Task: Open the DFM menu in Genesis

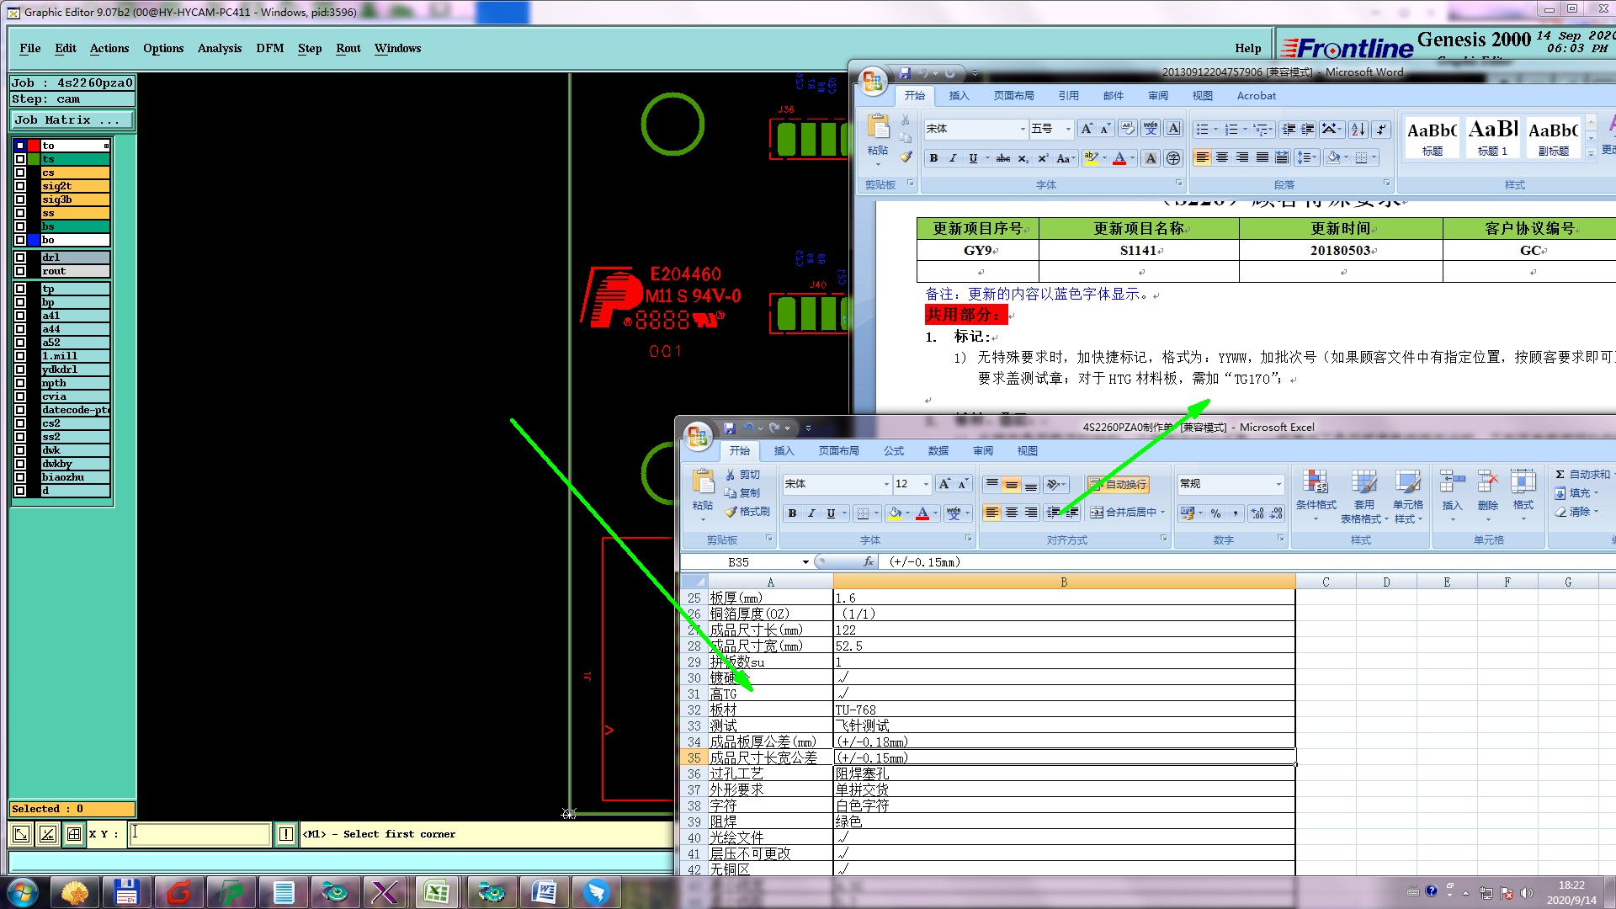Action: pos(269,48)
